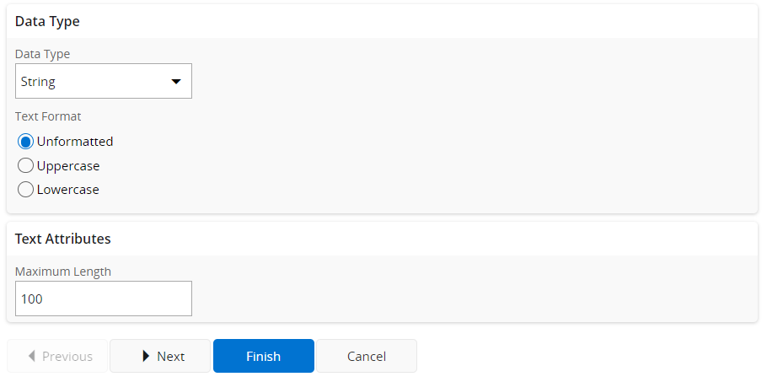Click the Text Attributes section header
The width and height of the screenshot is (767, 382).
(63, 239)
